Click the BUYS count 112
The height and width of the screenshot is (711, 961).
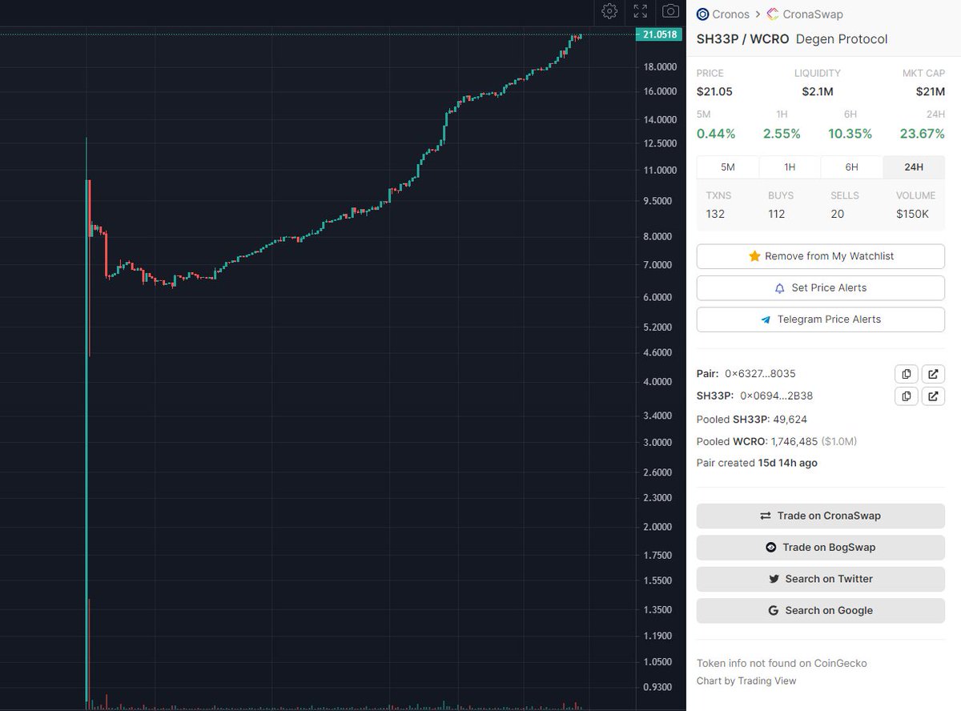pos(776,214)
